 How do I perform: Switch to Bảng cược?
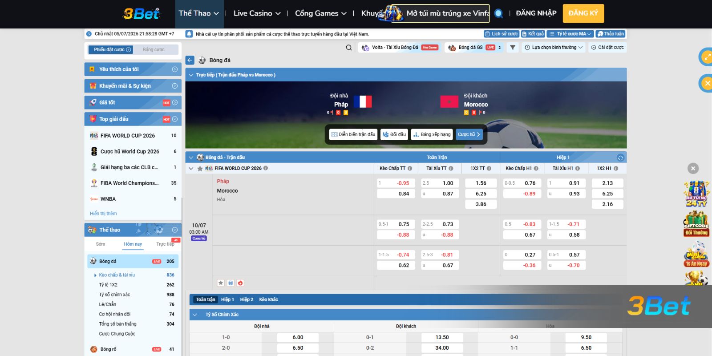point(154,50)
